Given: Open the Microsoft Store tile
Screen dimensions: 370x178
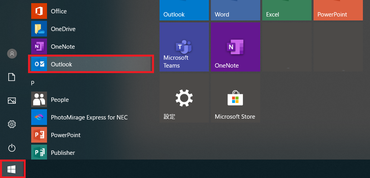Looking at the screenshot, I should (235, 98).
